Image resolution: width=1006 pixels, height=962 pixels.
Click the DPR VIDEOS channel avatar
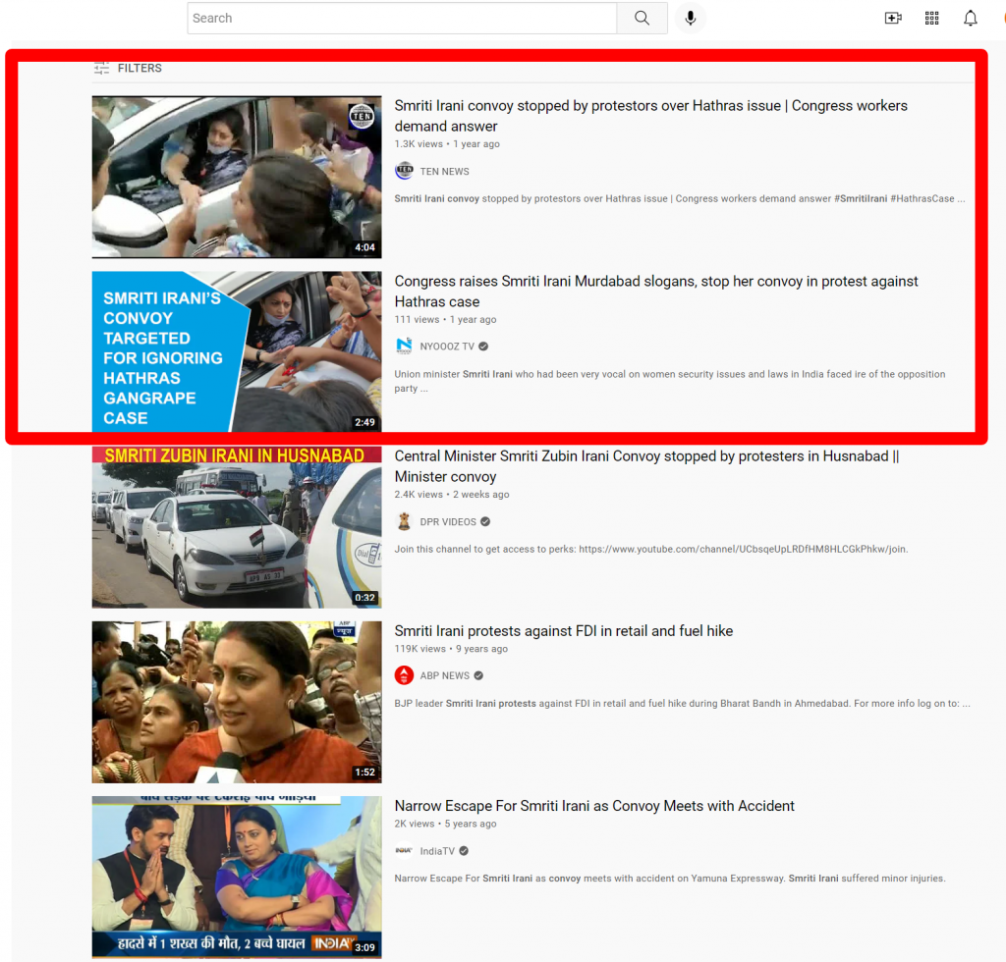coord(404,522)
